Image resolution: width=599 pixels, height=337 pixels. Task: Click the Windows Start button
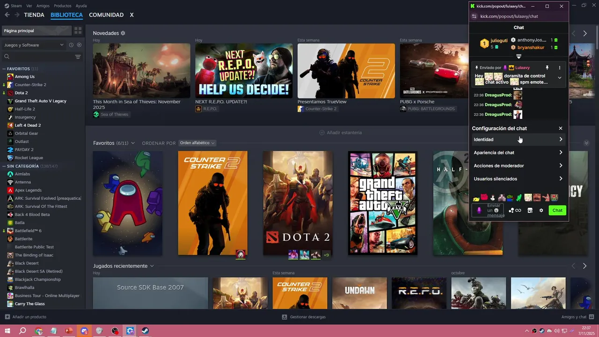[x=7, y=331]
